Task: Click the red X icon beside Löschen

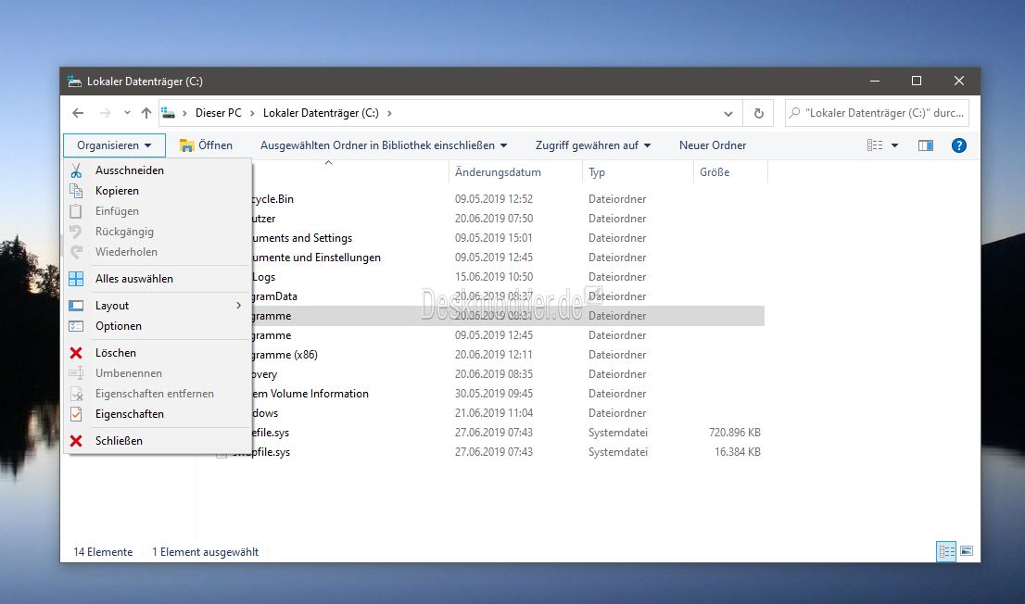Action: [76, 353]
